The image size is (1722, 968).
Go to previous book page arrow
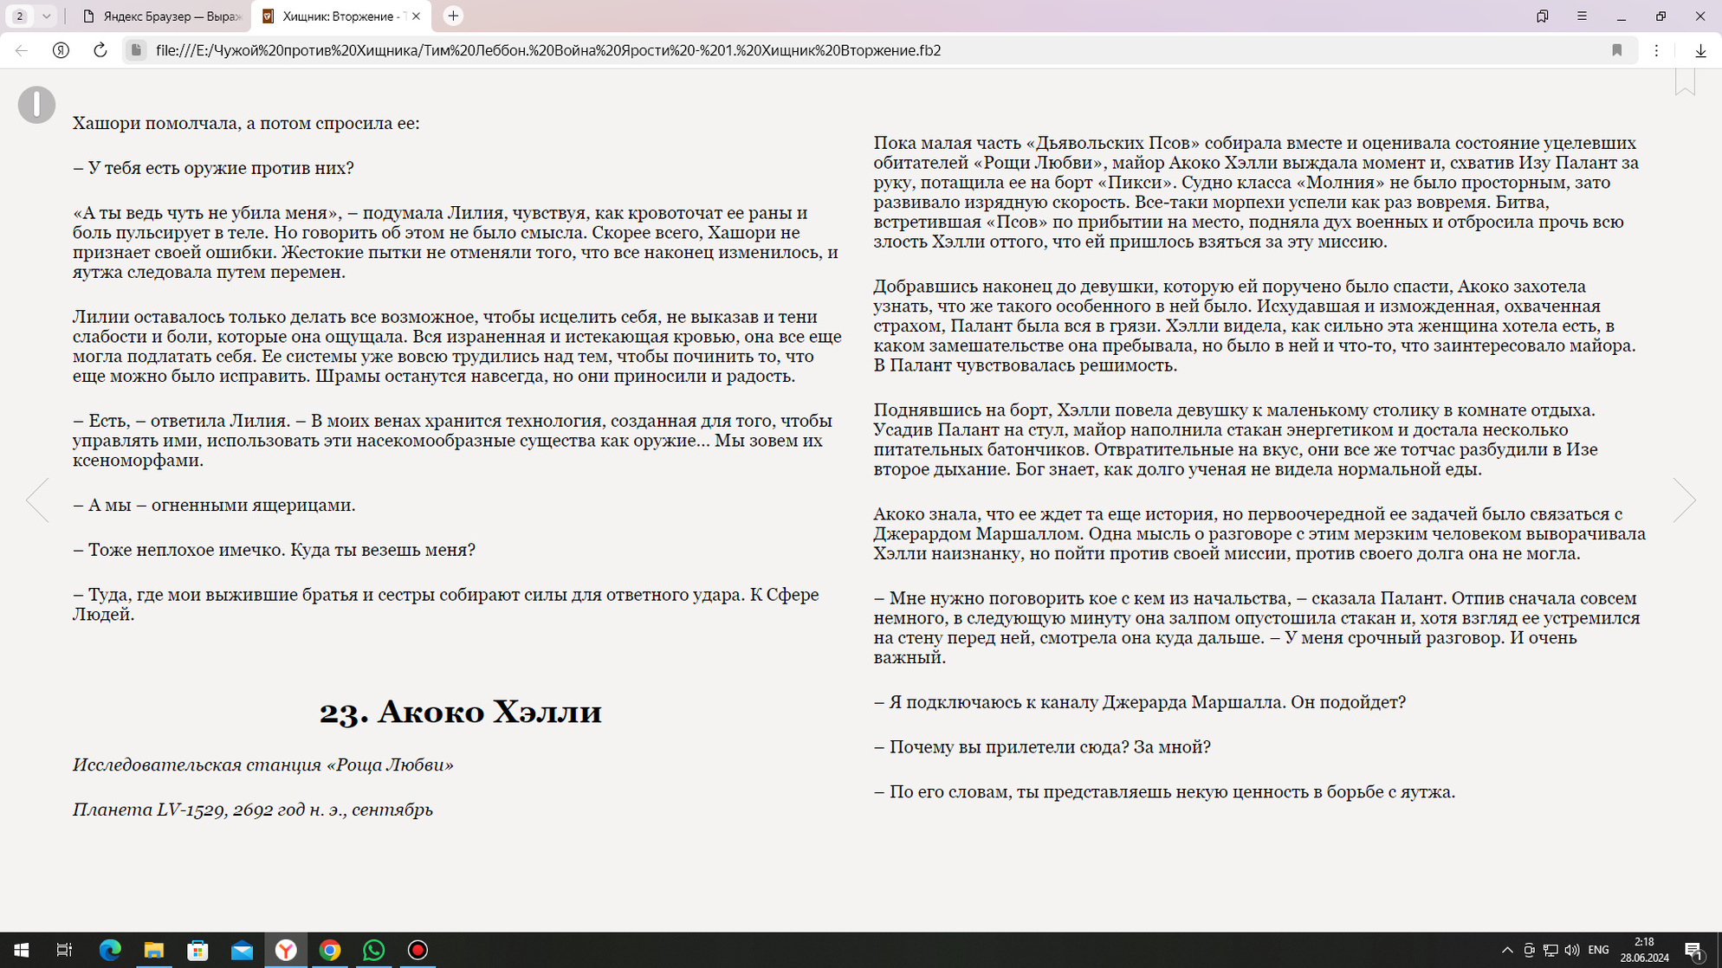pyautogui.click(x=37, y=500)
